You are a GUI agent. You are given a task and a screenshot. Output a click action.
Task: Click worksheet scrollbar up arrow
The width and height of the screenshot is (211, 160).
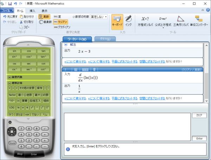click(x=206, y=45)
